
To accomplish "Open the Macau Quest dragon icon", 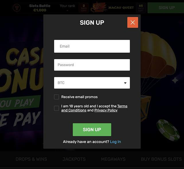I will 99,7.
